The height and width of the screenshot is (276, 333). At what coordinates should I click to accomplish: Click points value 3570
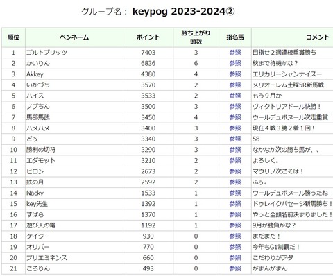coord(148,85)
